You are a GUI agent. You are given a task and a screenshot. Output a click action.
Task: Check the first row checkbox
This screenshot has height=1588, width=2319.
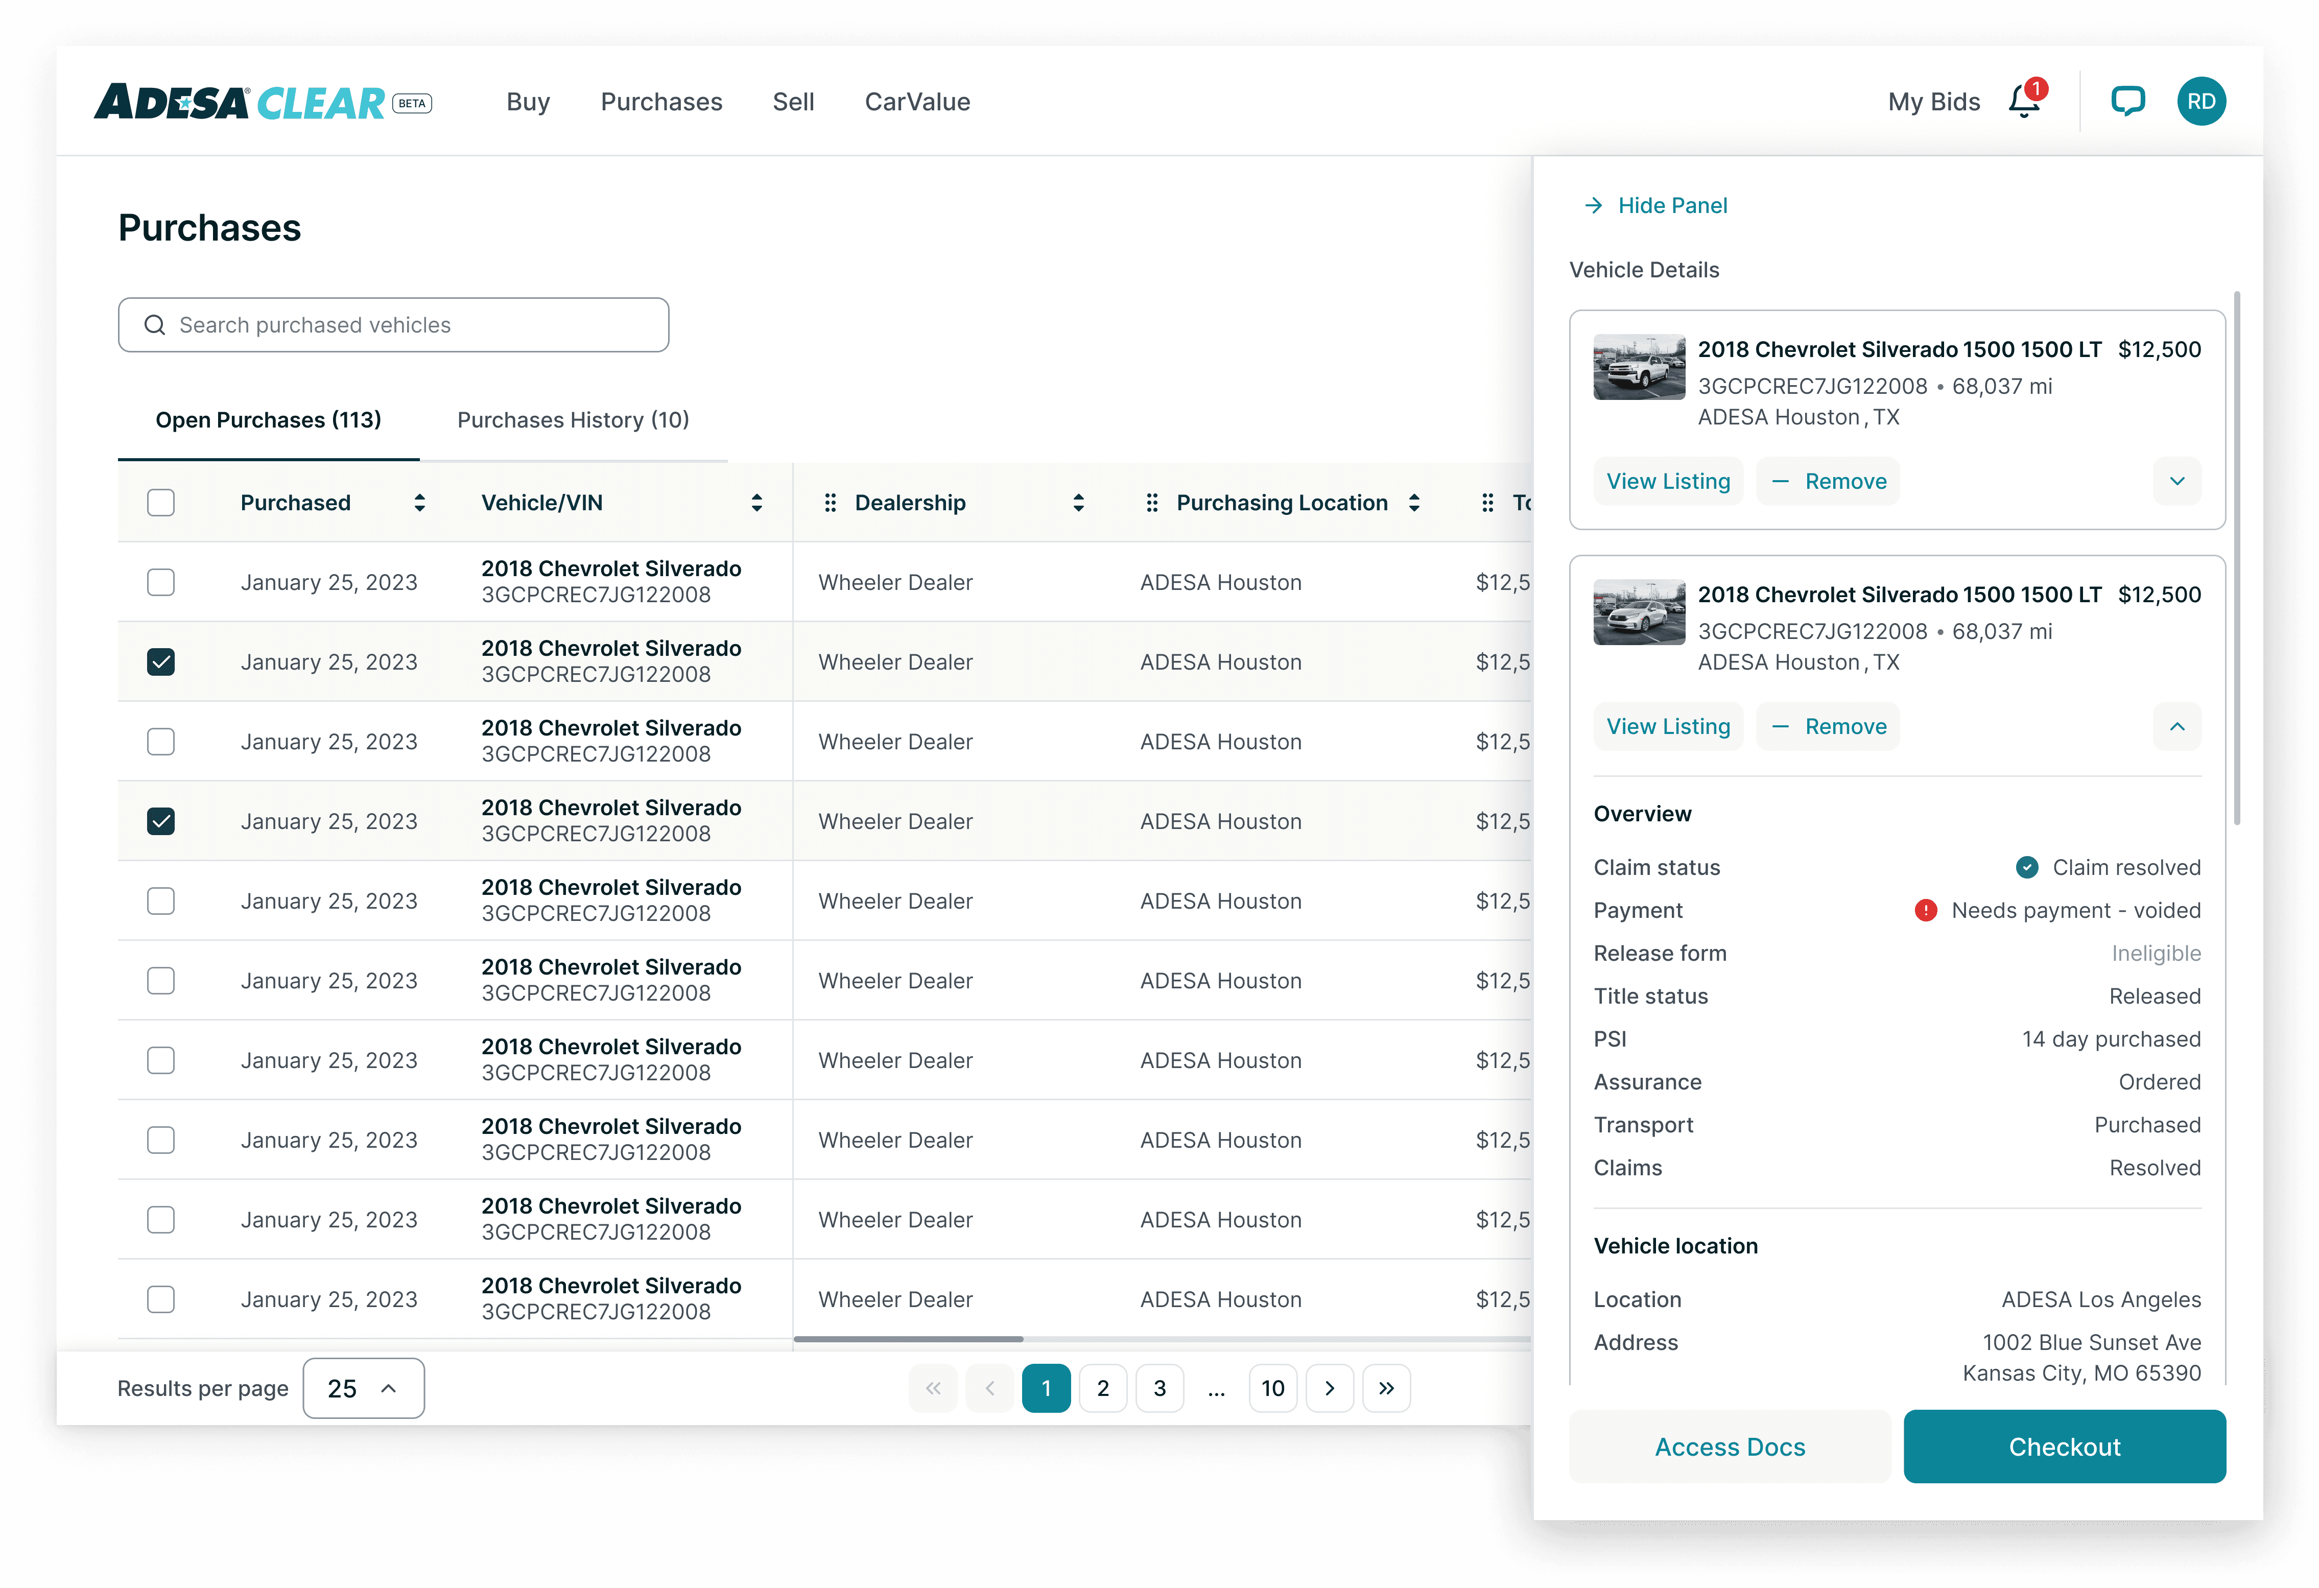[x=161, y=582]
